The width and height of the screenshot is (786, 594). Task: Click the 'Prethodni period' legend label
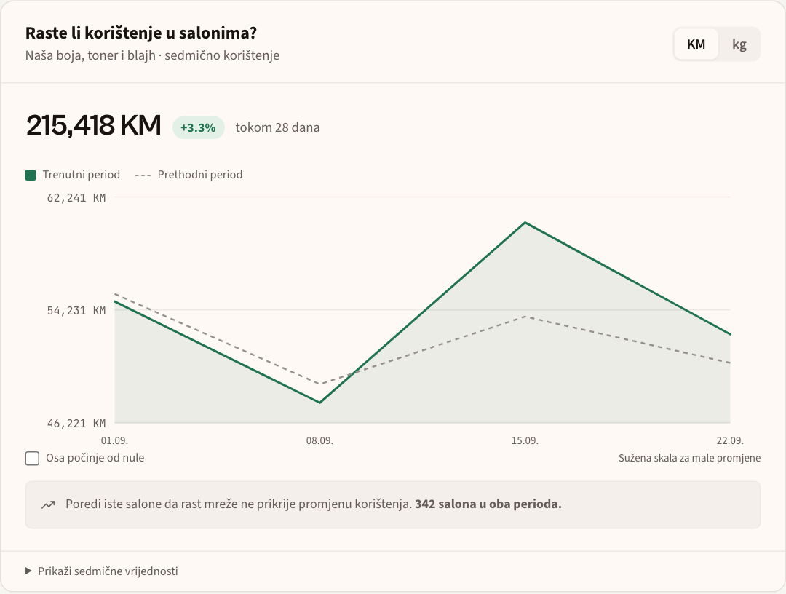[x=200, y=175]
